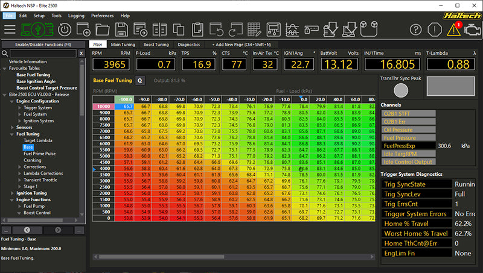483x273 pixels.
Task: Open the yellow warning triangle notifications
Action: pos(455,29)
